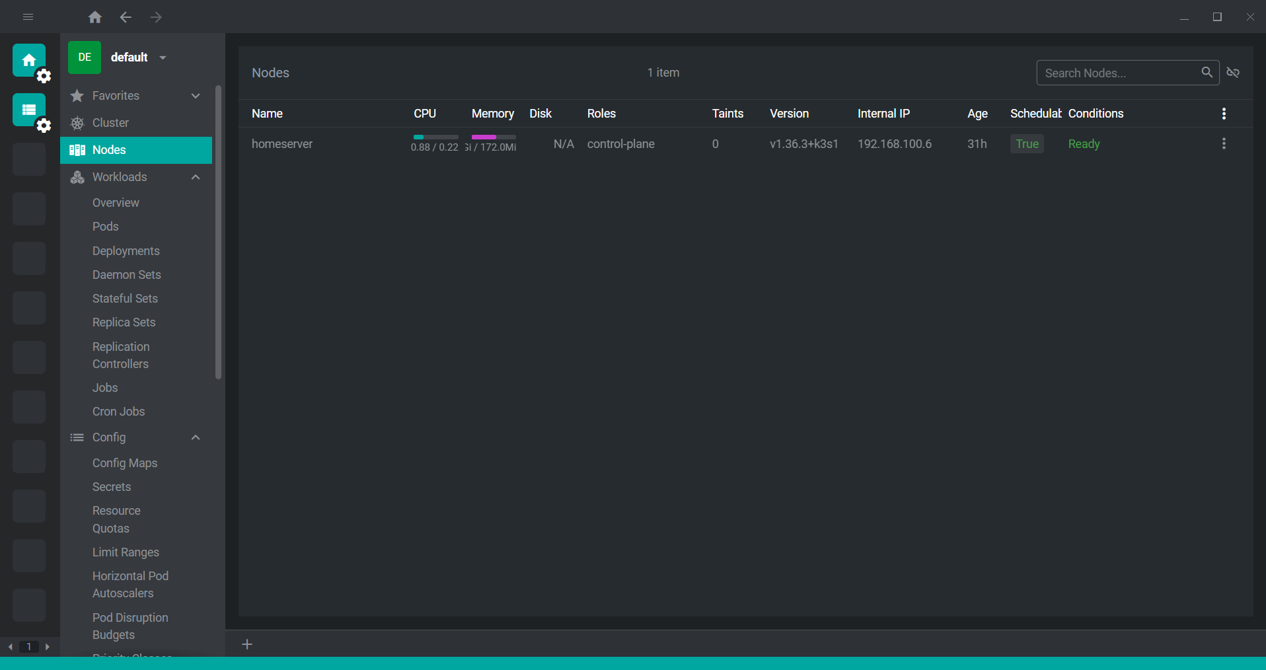Add a new dock tab with plus

[247, 644]
